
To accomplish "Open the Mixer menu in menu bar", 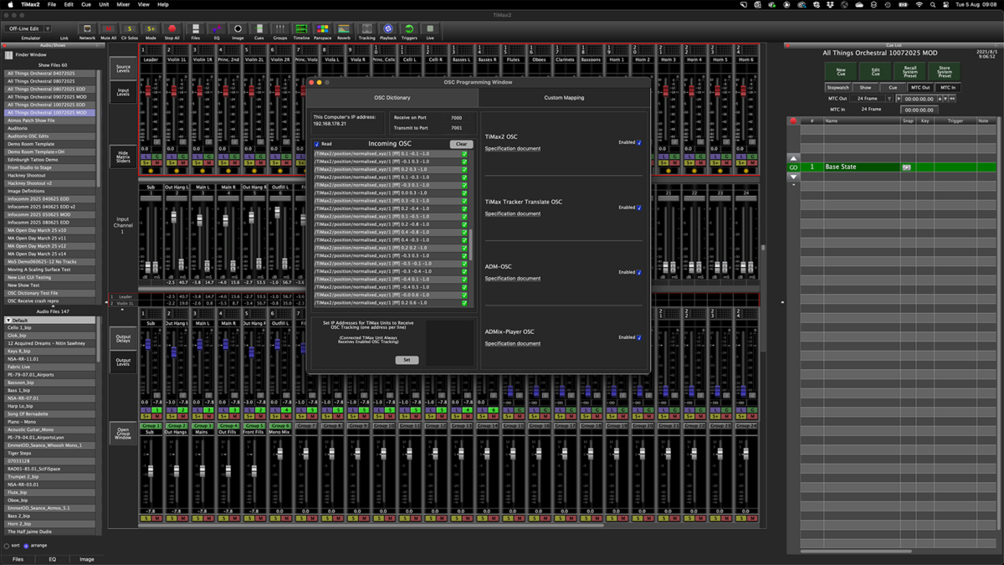I will pos(123,4).
